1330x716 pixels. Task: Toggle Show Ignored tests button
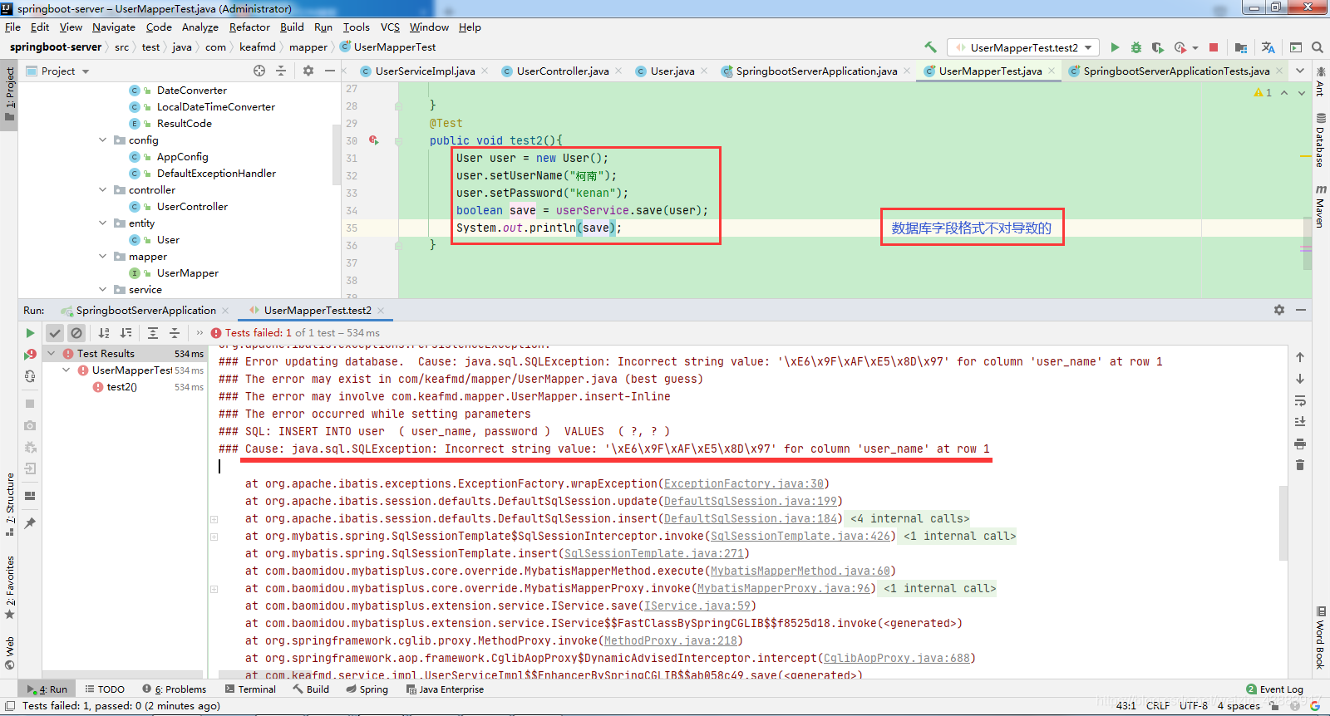click(x=76, y=333)
